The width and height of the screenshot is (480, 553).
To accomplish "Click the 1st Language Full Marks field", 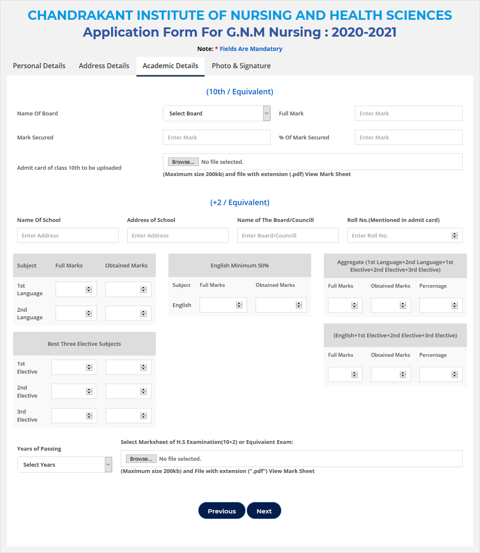I will 76,289.
